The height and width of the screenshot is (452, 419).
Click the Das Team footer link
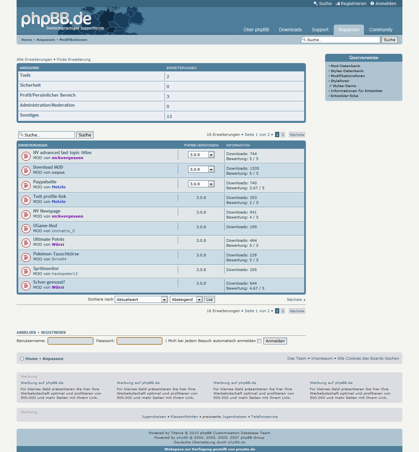coord(297,359)
